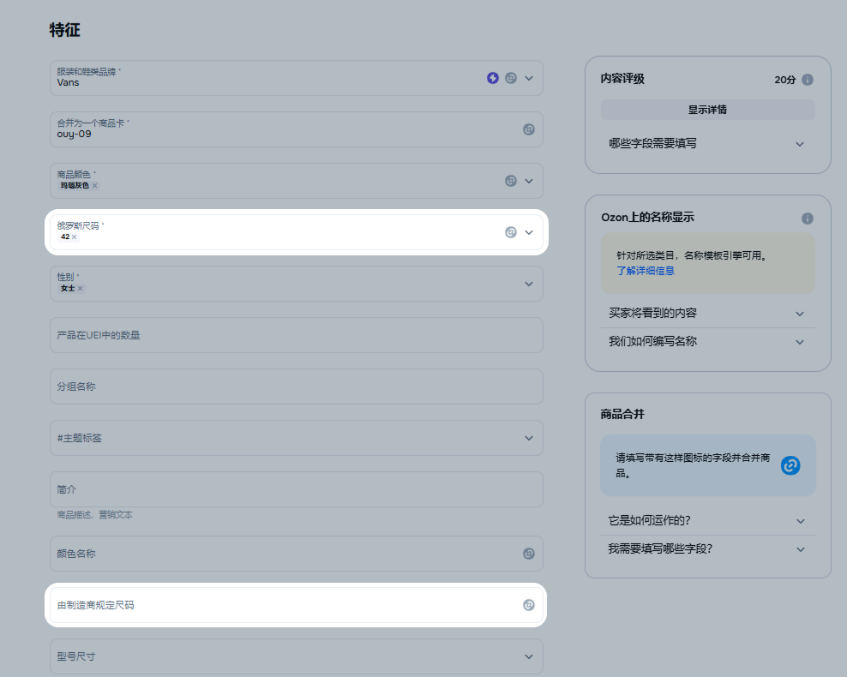
Task: Open the 性别 dropdown
Action: [529, 284]
